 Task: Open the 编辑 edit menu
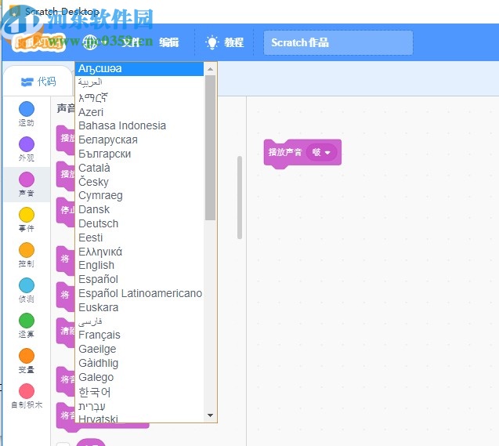pyautogui.click(x=169, y=42)
